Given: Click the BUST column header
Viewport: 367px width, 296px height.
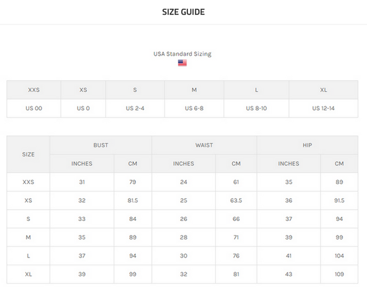Looking at the screenshot, I should 101,145.
